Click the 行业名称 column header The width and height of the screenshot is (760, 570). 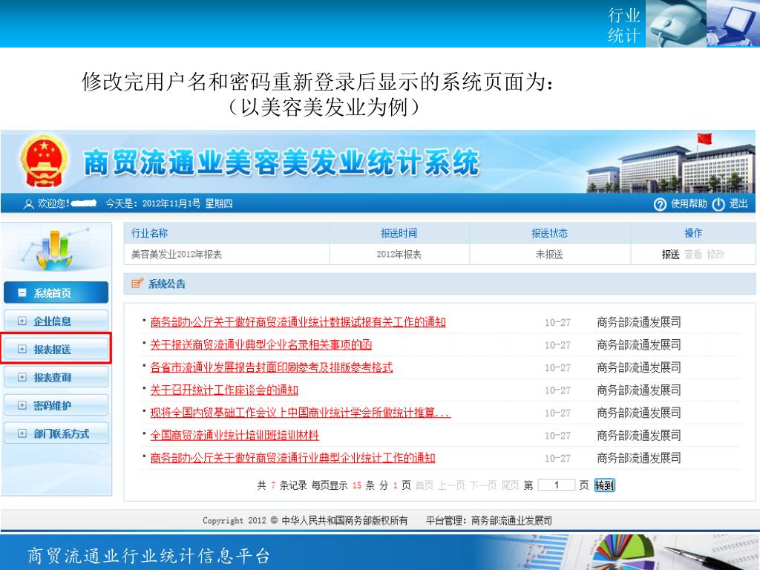pos(149,233)
